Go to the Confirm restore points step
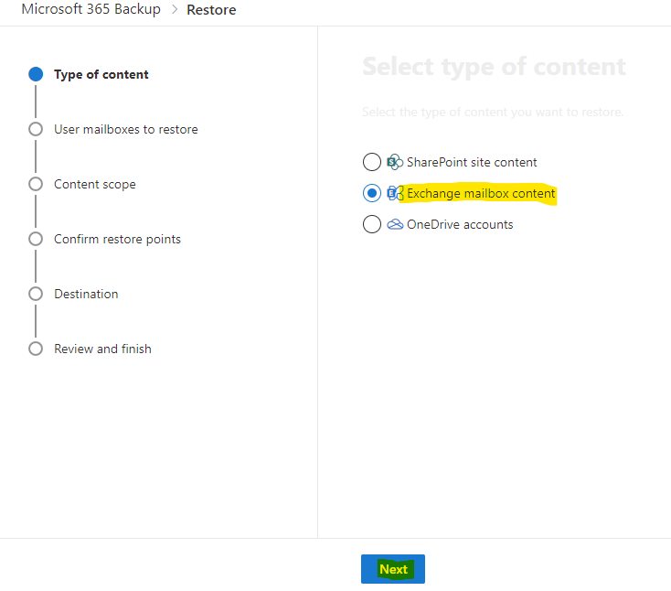This screenshot has height=591, width=671. (117, 239)
